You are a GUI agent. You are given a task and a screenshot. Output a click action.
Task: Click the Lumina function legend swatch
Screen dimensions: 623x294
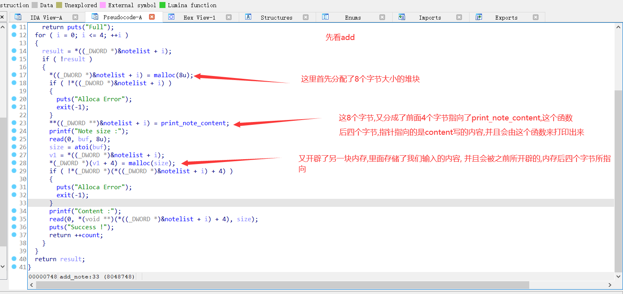(x=162, y=5)
